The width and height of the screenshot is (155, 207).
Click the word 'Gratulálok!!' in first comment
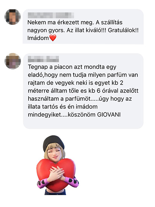click(123, 30)
